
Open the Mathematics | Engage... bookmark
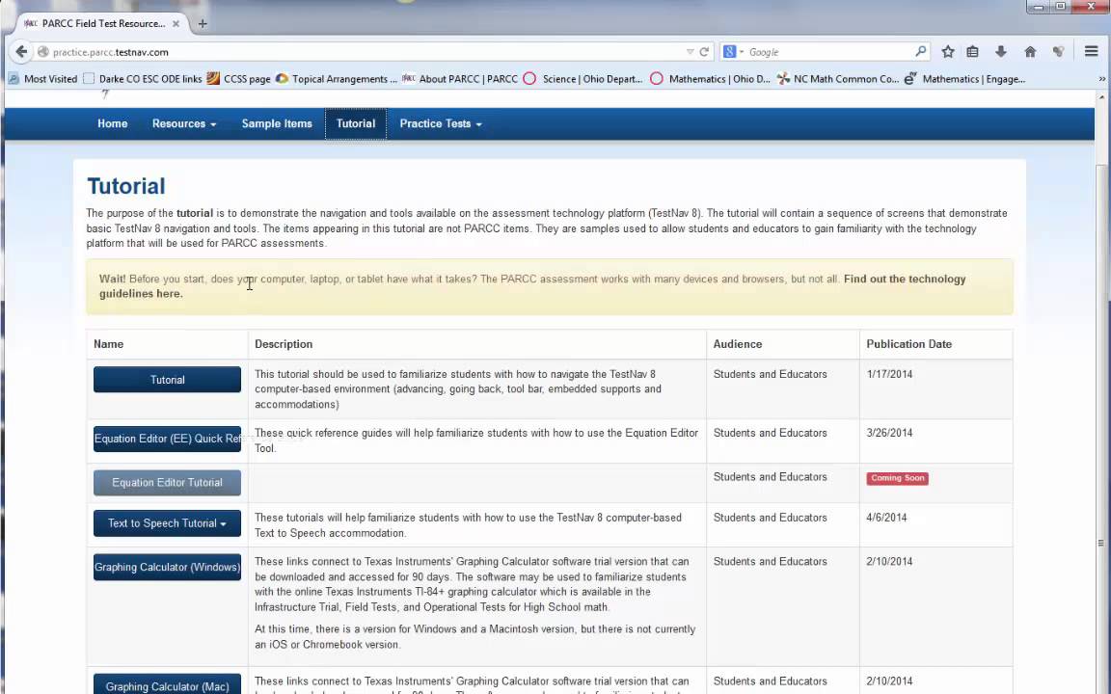point(965,79)
